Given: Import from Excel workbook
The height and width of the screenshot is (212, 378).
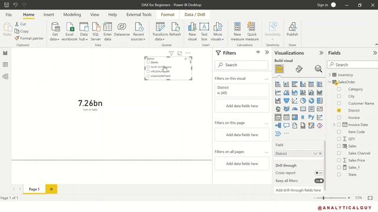Looking at the screenshot, I should [x=70, y=31].
